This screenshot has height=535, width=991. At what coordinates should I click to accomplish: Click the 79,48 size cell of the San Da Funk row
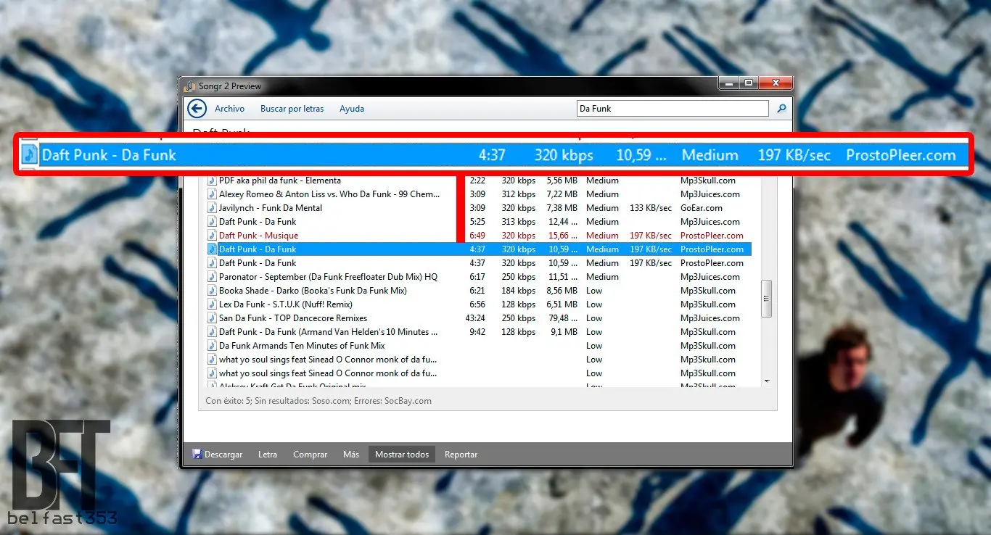click(x=563, y=318)
